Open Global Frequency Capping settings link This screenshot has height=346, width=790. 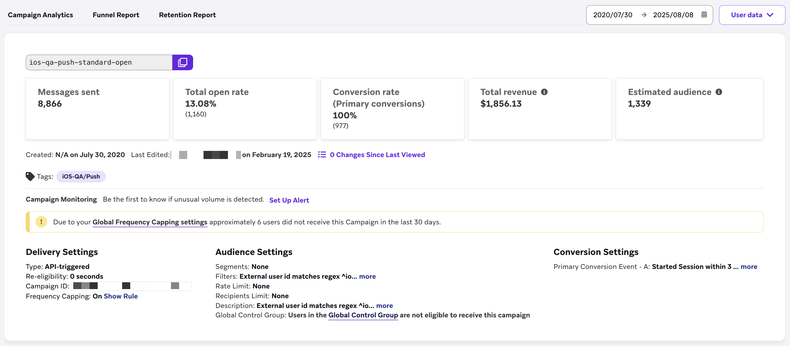150,222
